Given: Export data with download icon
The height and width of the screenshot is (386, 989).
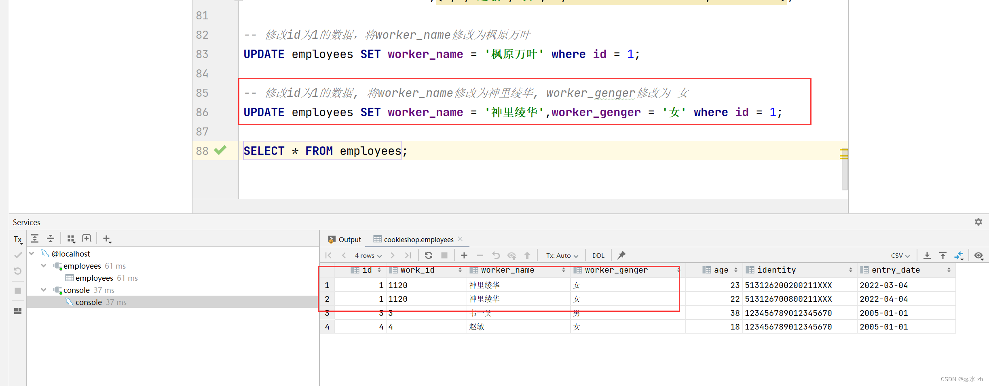Looking at the screenshot, I should [927, 255].
